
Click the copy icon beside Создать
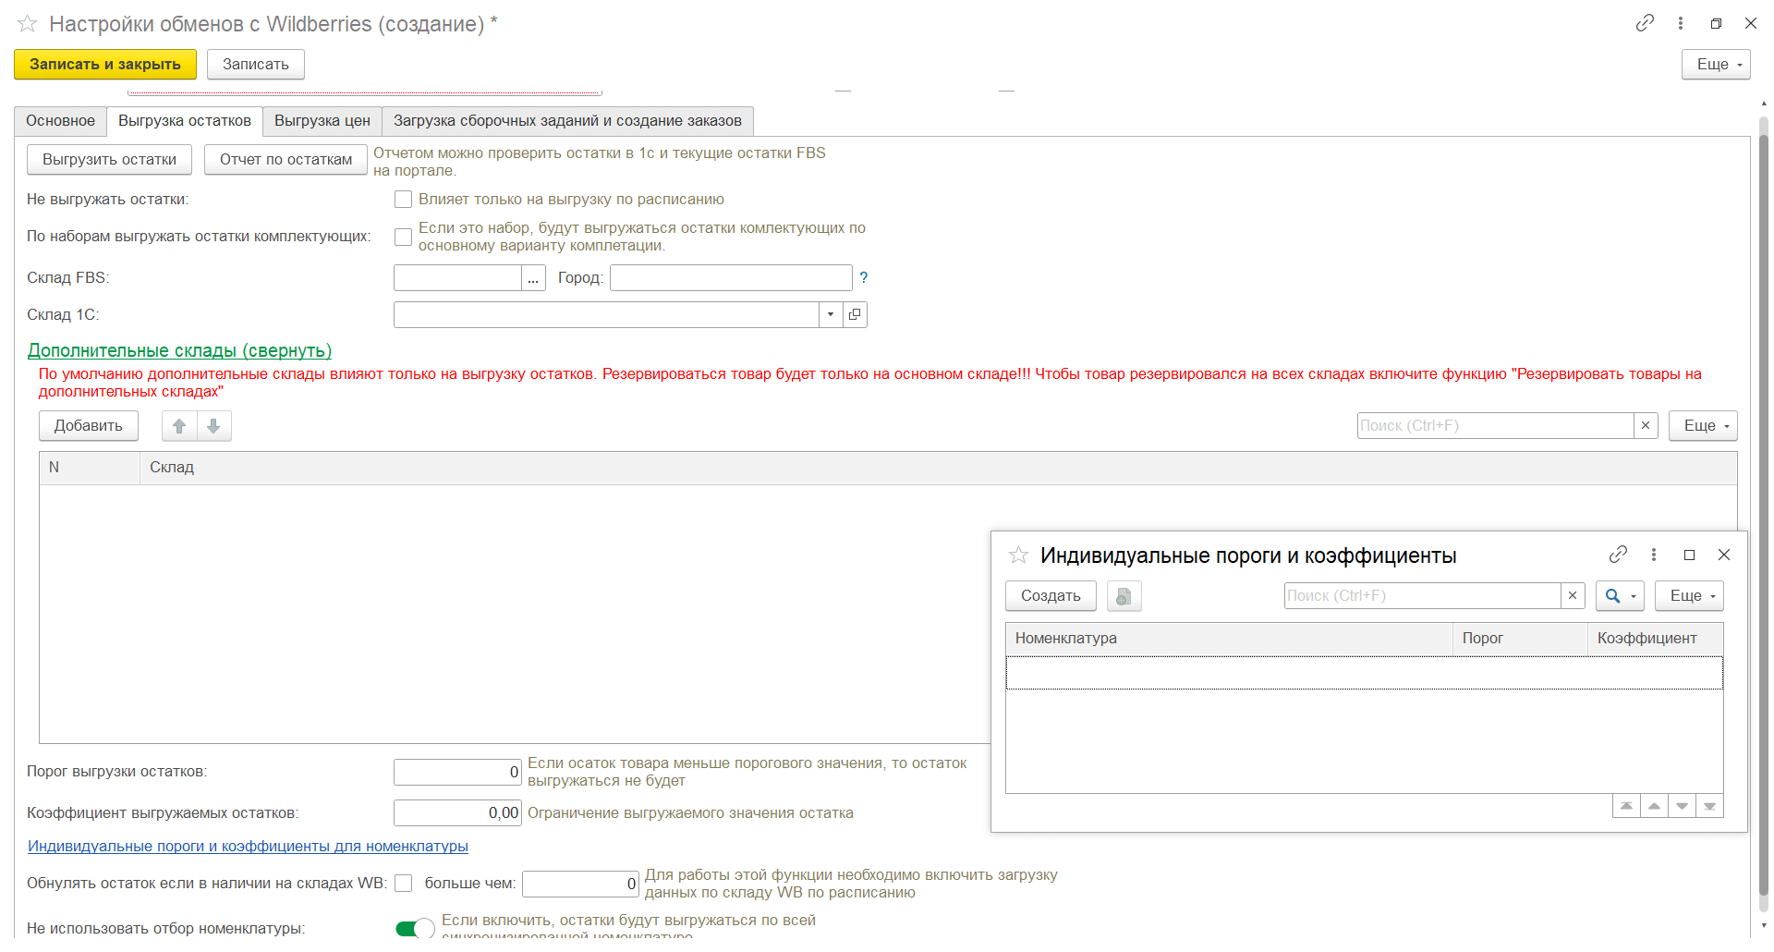[1124, 596]
